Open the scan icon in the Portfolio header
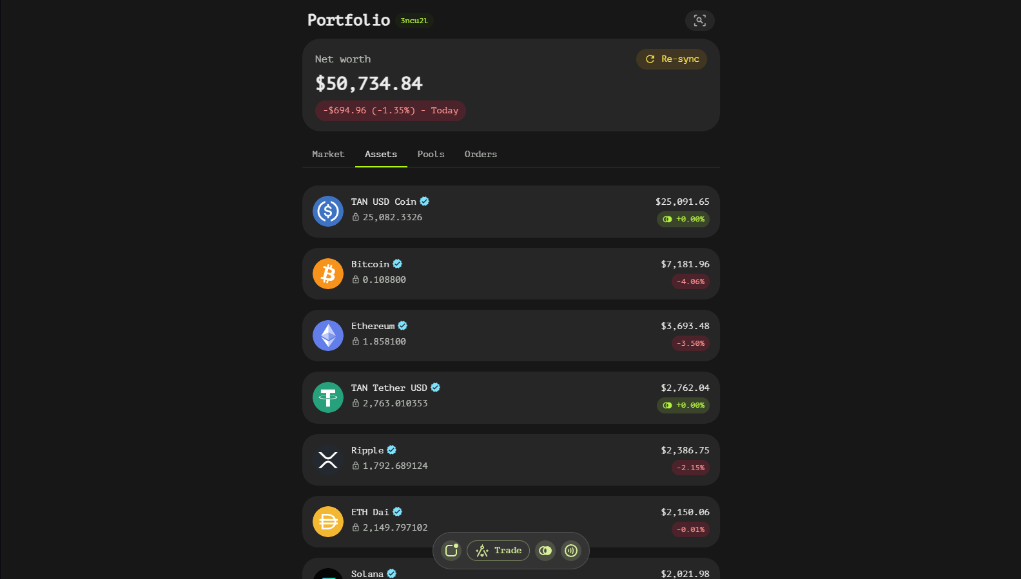Viewport: 1021px width, 579px height. point(699,21)
